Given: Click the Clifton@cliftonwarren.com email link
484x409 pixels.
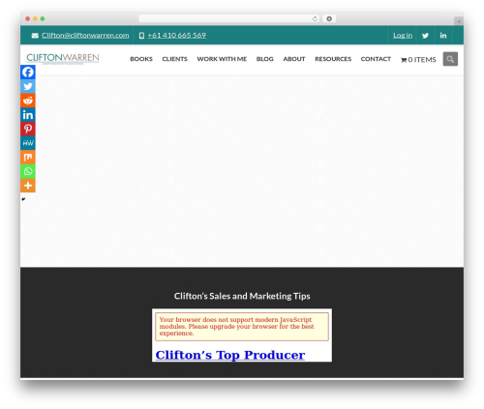Looking at the screenshot, I should coord(85,36).
